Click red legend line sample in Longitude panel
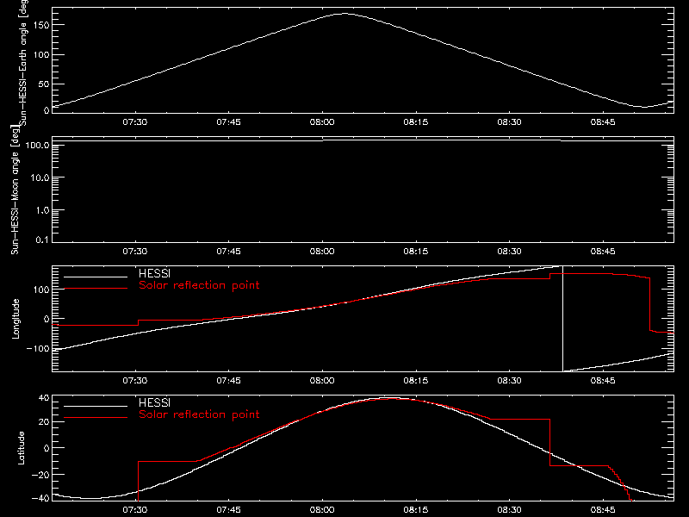This screenshot has width=689, height=517. (96, 289)
